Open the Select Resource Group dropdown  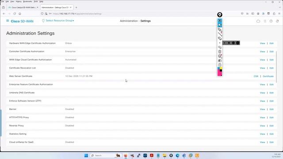tap(58, 21)
